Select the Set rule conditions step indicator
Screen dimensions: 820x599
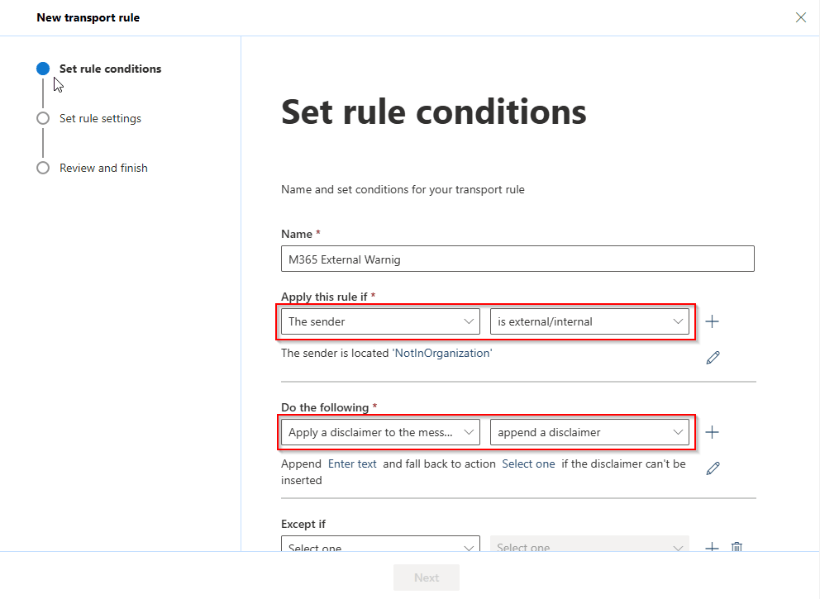point(43,69)
